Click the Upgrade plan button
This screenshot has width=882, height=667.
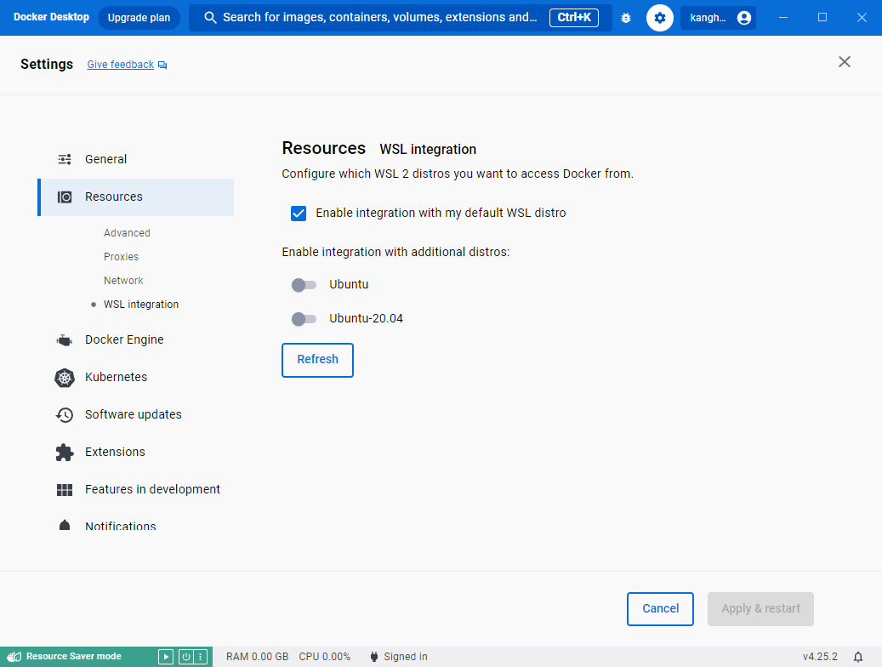click(139, 18)
